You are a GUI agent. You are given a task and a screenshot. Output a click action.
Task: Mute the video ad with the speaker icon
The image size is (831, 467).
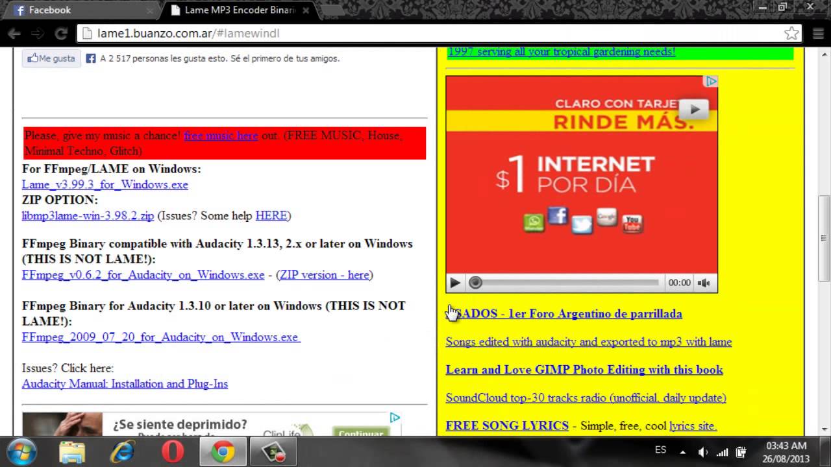tap(704, 283)
